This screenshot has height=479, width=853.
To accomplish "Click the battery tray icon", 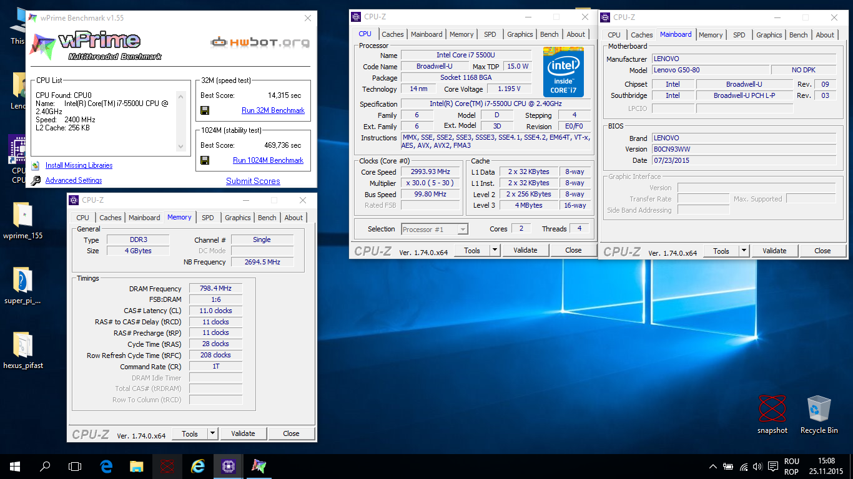I will 728,467.
